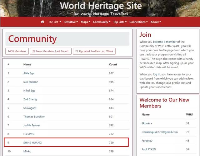
Task: Open Thomas Buechler's profile
Action: [x=34, y=117]
